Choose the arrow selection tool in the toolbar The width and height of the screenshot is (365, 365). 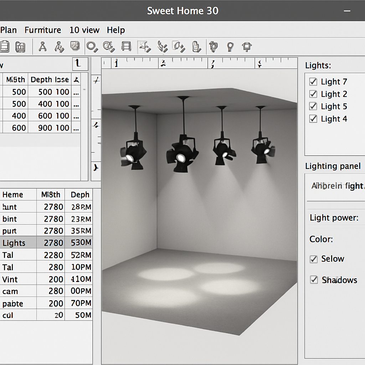point(144,46)
